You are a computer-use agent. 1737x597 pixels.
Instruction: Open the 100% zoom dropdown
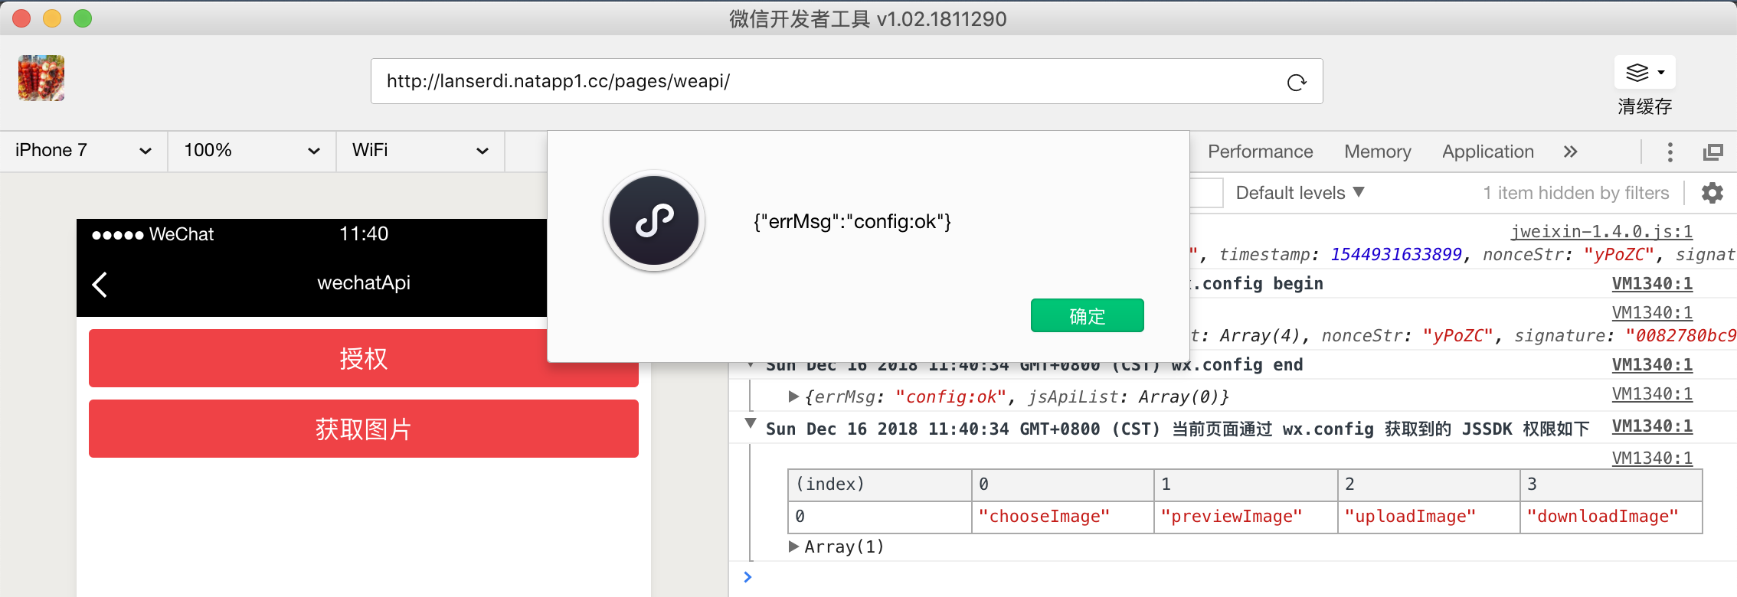[x=252, y=150]
